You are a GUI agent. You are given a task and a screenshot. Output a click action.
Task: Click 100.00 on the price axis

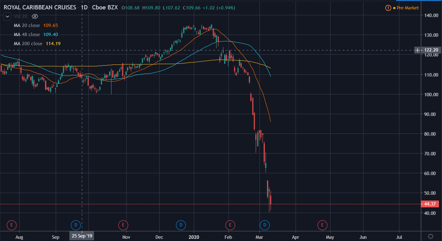pos(430,94)
